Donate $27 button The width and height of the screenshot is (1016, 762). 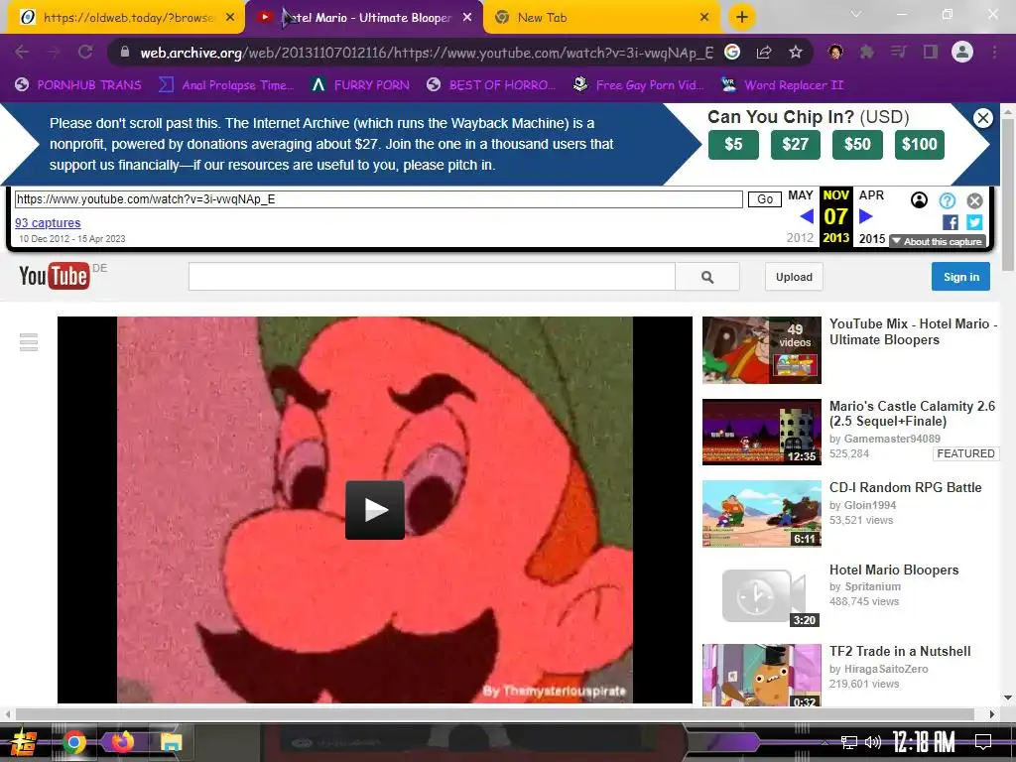click(795, 144)
